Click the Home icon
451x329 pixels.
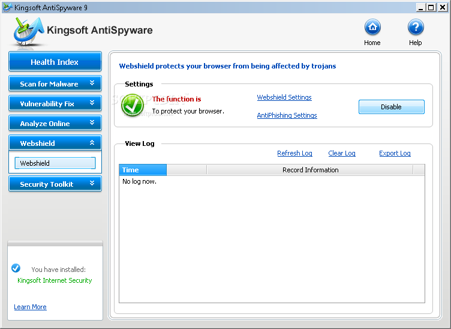point(372,28)
